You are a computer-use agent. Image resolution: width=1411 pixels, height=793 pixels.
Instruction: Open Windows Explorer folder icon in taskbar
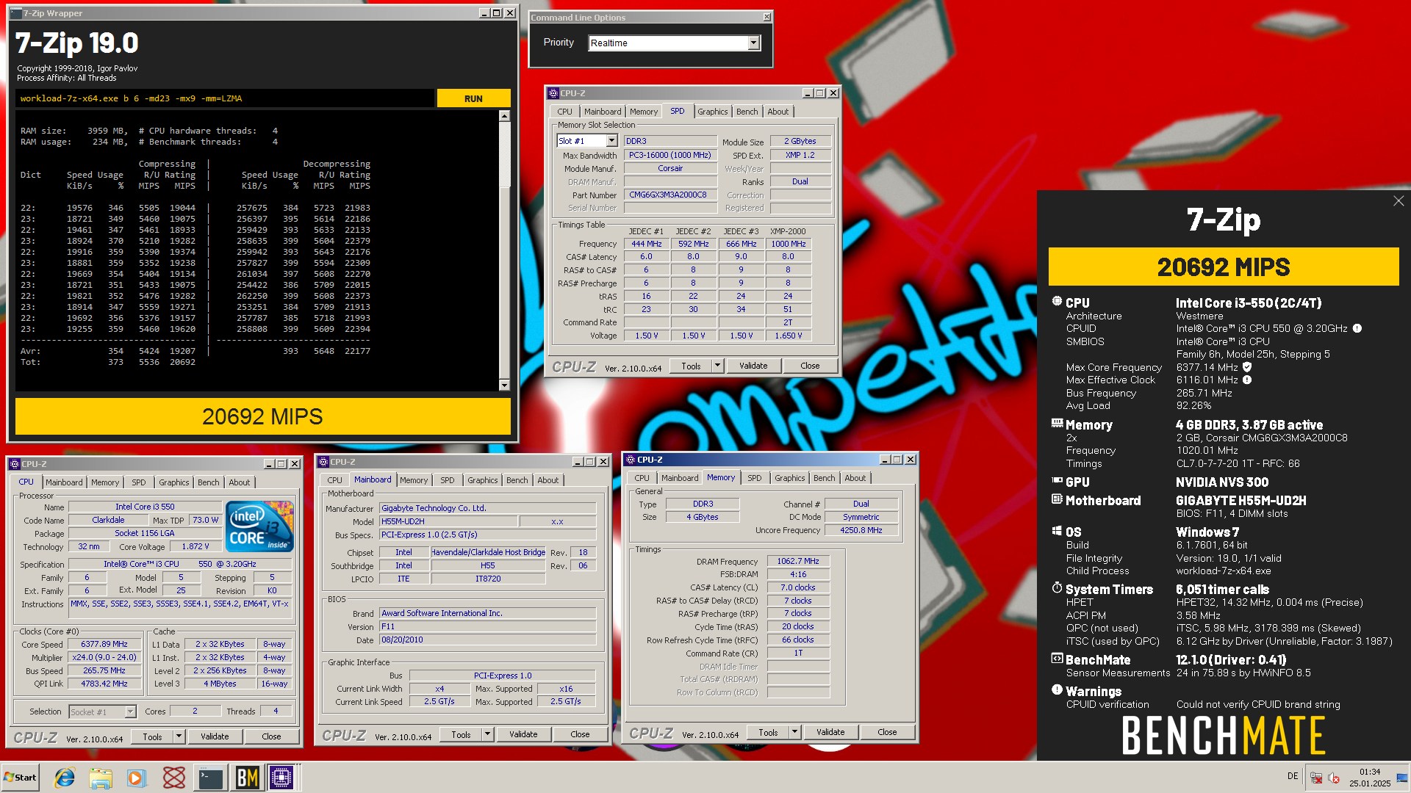click(101, 778)
